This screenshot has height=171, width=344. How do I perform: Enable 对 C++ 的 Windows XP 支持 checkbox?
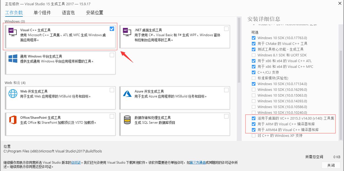253,136
